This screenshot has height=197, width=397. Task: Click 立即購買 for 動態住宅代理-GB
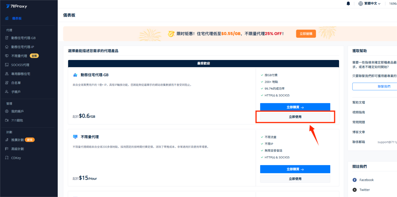(x=295, y=107)
